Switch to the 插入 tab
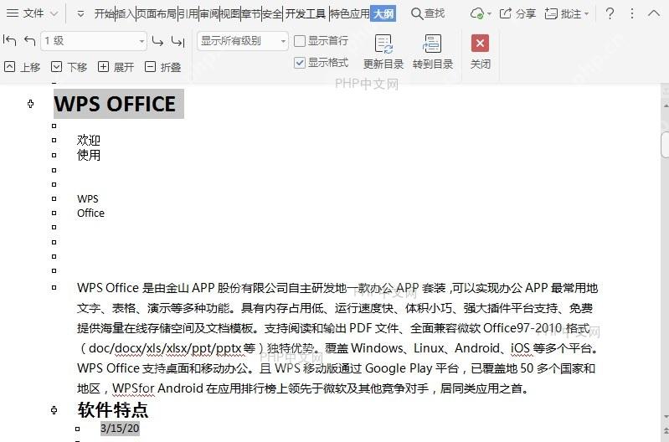 [125, 13]
